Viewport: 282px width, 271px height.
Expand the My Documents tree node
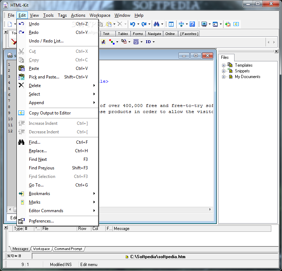click(x=223, y=77)
